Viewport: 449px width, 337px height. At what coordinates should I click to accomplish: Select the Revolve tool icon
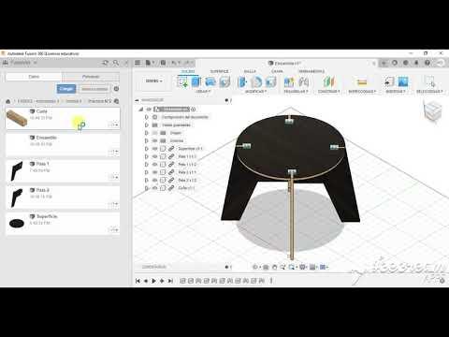[x=210, y=82]
